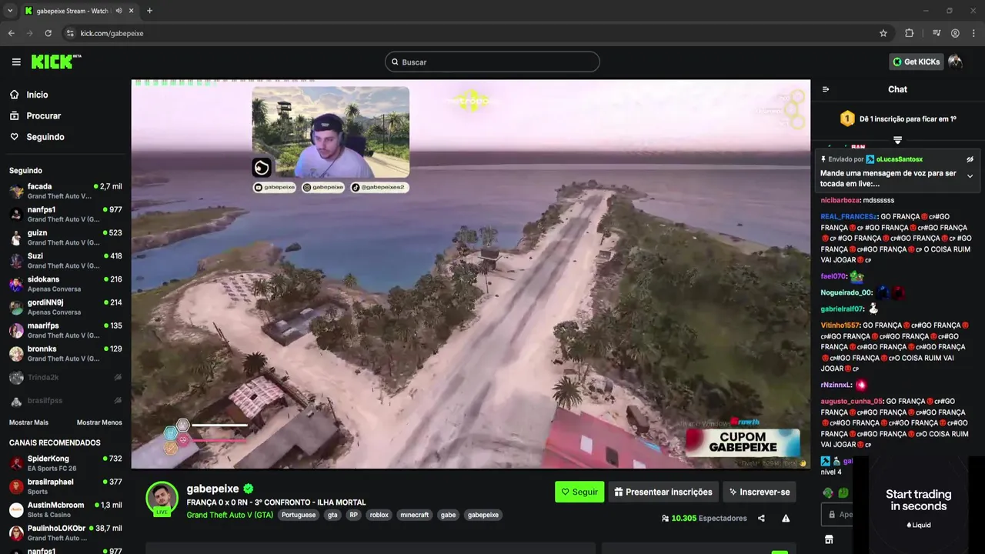Image resolution: width=985 pixels, height=554 pixels.
Task: Open the hamburger menu beside the Kick logo
Action: (x=16, y=62)
